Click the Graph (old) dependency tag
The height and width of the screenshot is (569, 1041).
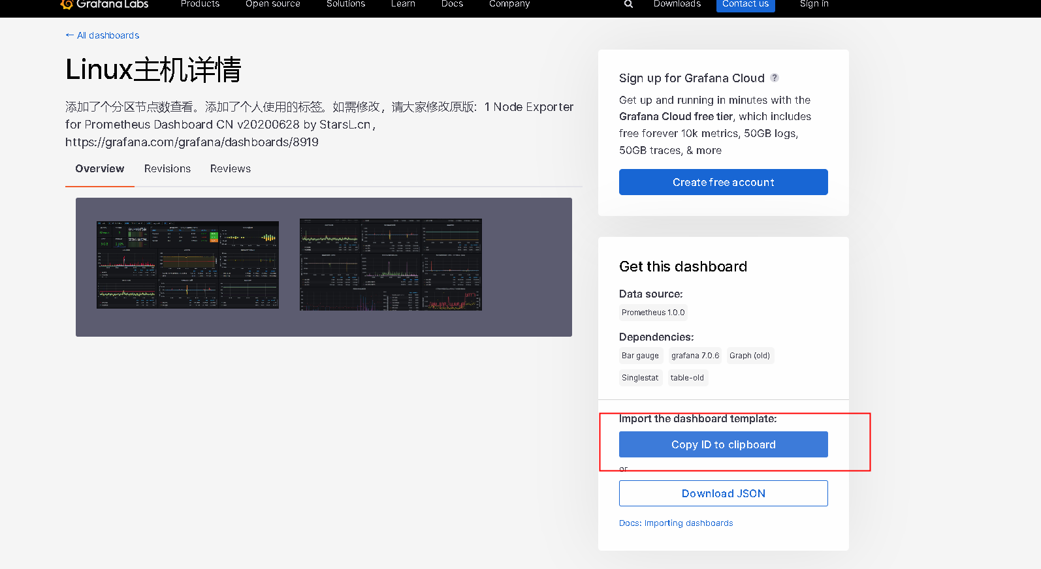(750, 356)
